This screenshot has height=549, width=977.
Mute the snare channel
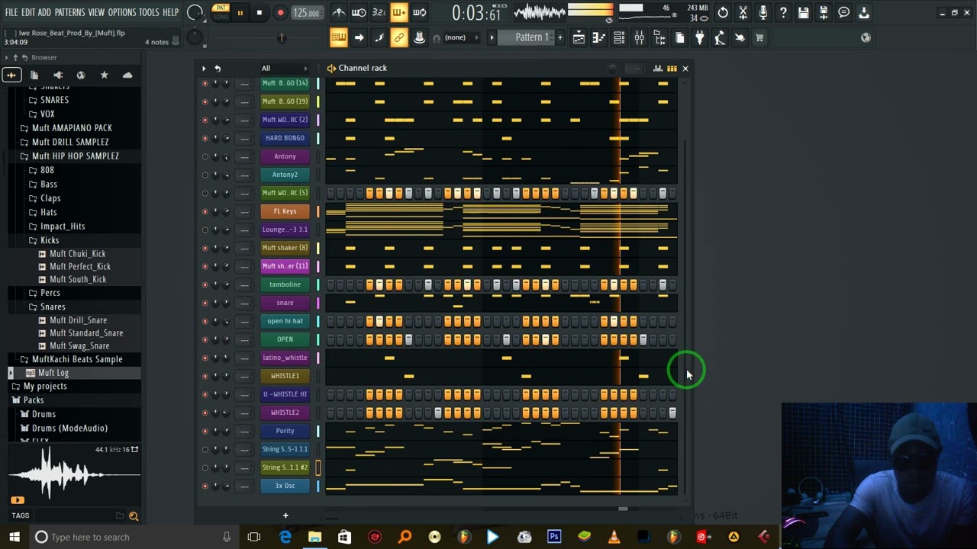(205, 303)
